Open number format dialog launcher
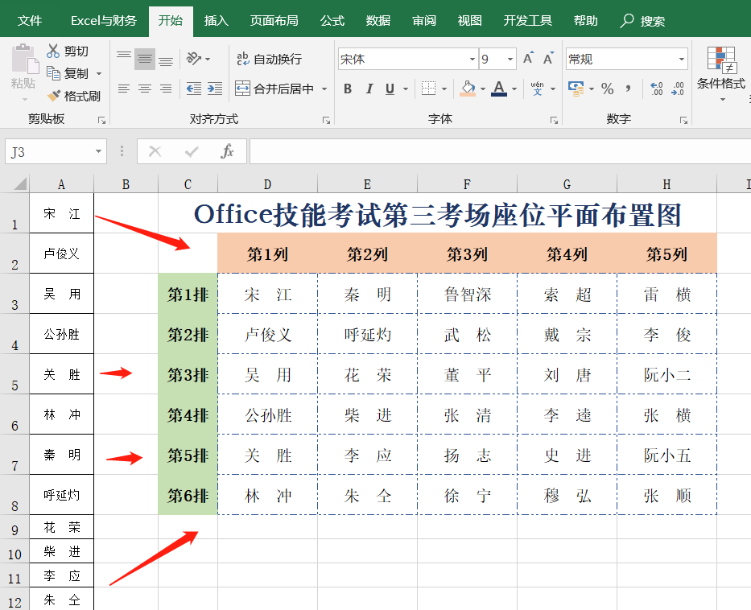This screenshot has width=751, height=610. pos(683,120)
